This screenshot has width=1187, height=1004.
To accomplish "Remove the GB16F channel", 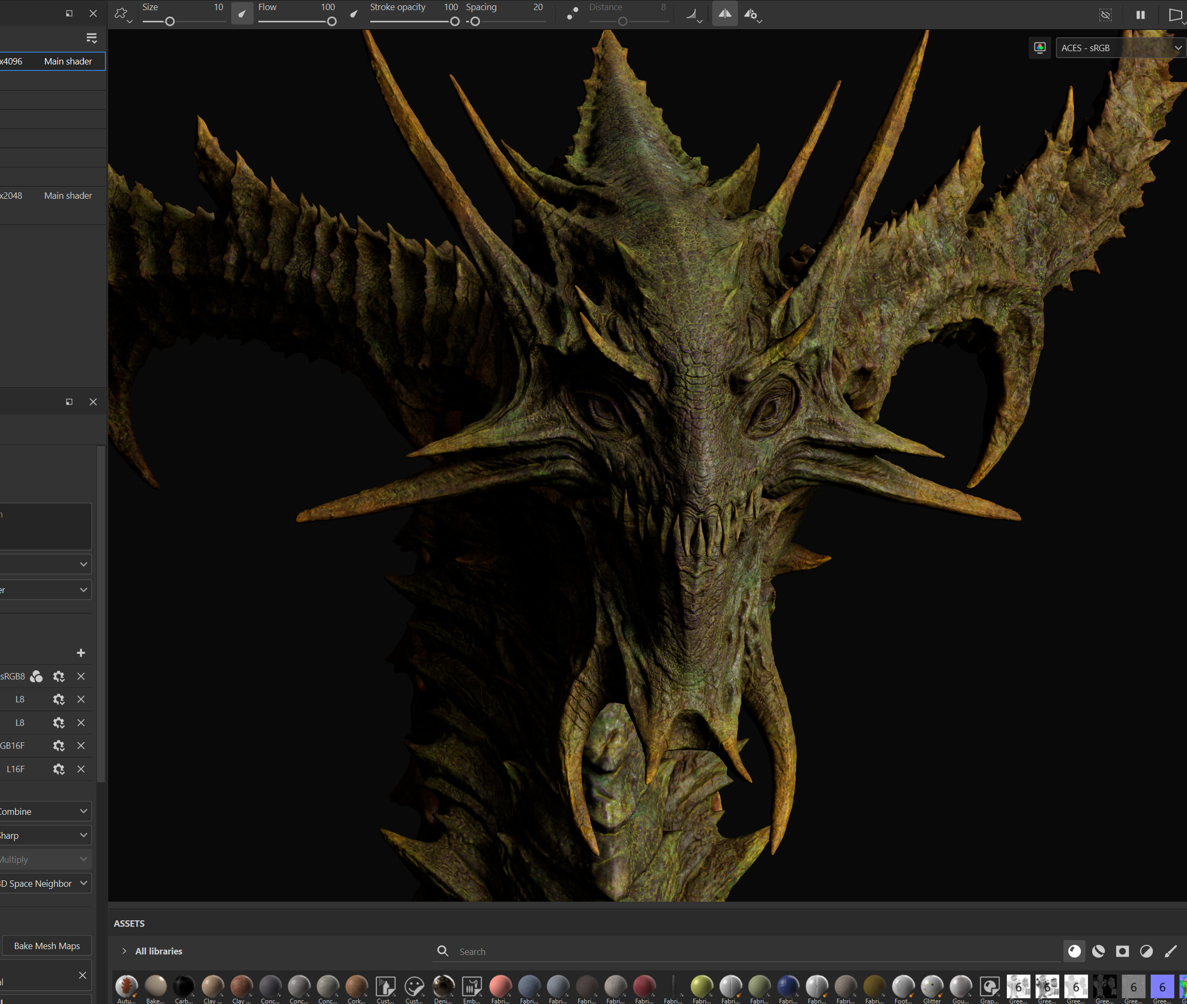I will 81,746.
